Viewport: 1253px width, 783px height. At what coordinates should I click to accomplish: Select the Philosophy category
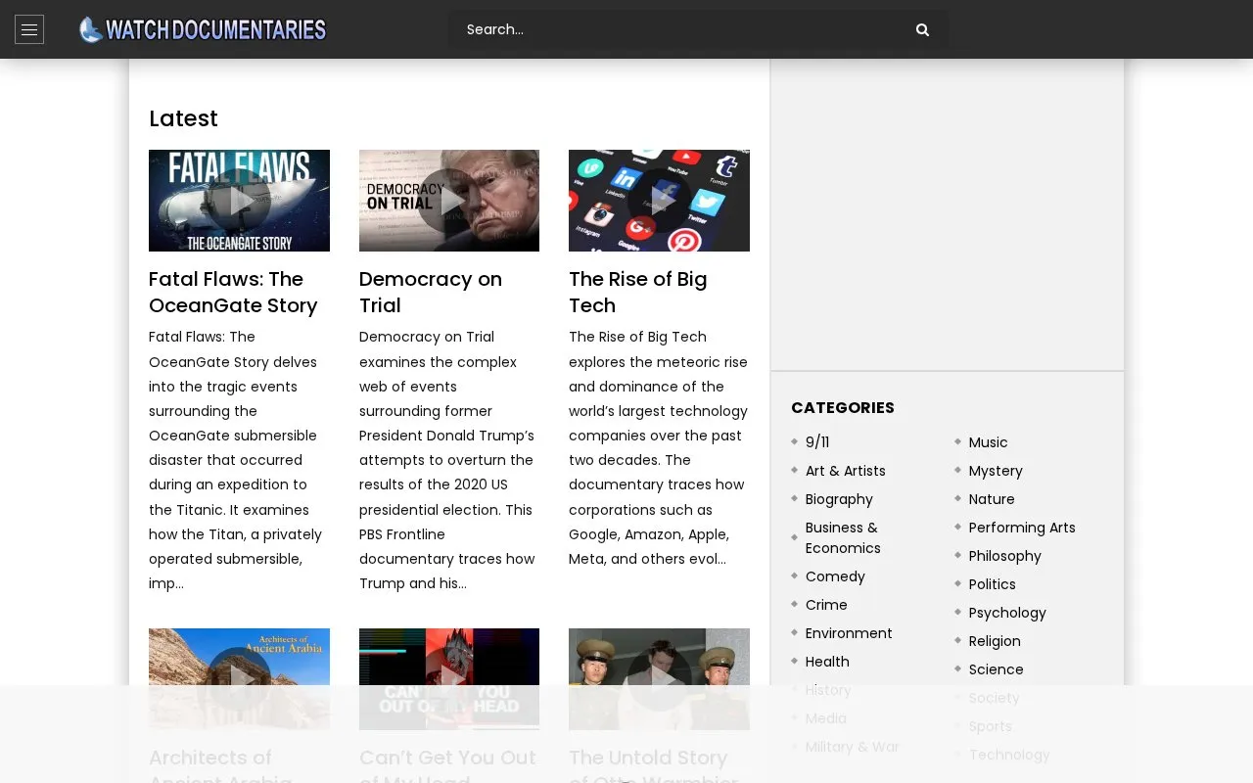coord(1005,556)
